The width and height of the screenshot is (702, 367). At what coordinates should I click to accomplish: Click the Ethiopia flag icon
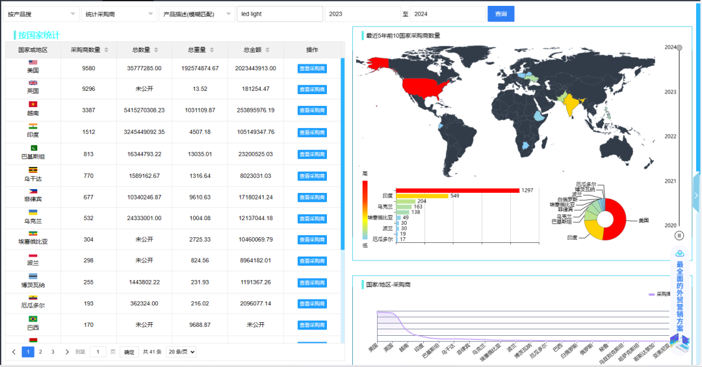pos(32,234)
